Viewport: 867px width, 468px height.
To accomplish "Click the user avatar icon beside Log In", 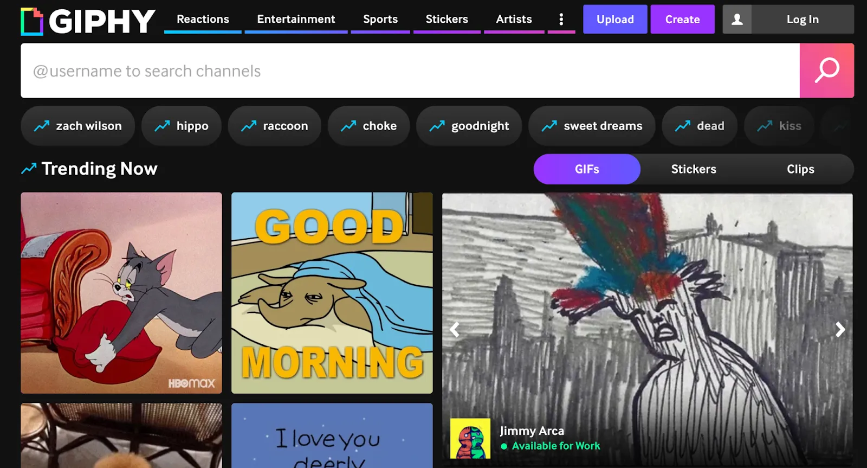I will [737, 20].
